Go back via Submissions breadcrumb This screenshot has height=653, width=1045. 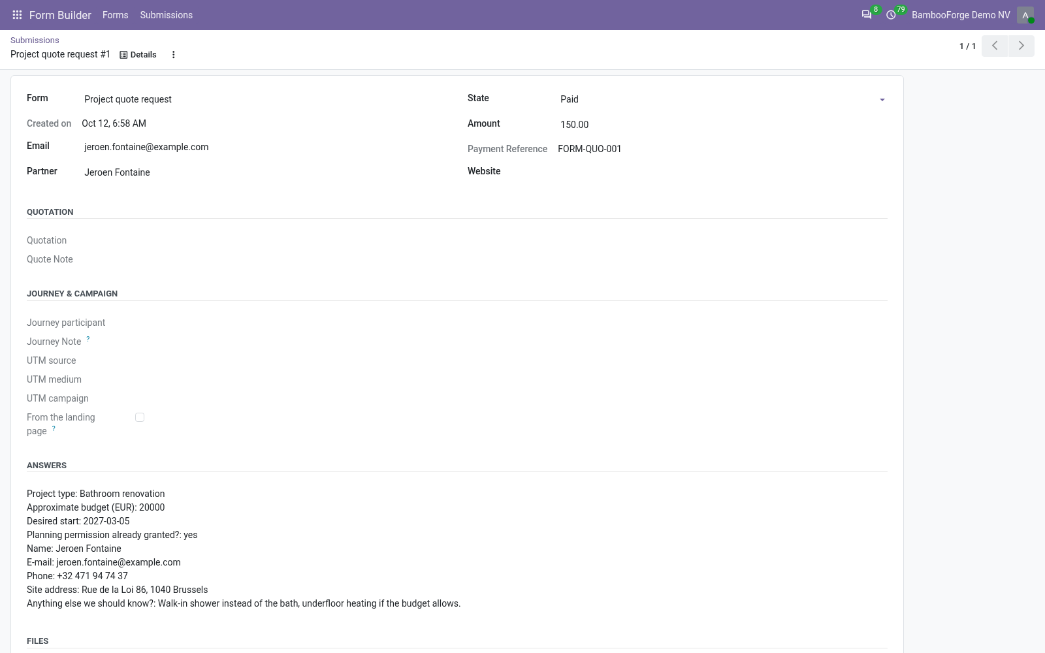[x=35, y=40]
